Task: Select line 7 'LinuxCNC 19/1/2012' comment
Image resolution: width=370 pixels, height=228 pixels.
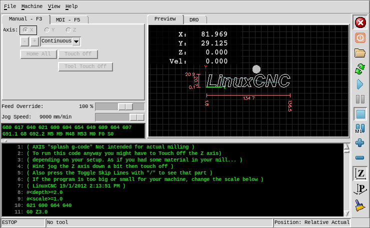Action: pyautogui.click(x=75, y=186)
